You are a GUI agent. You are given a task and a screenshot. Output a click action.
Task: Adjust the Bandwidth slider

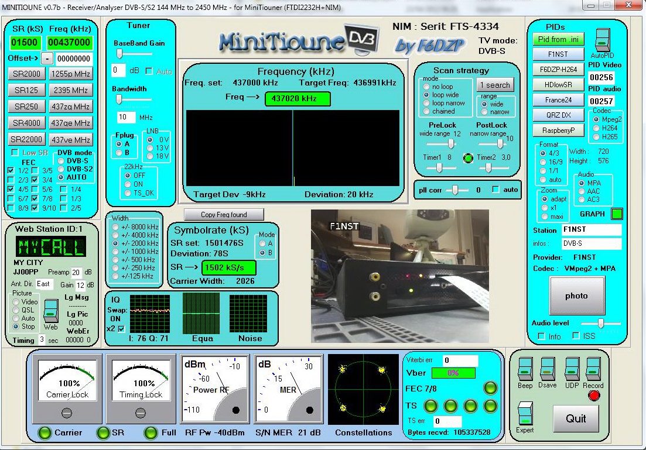119,99
